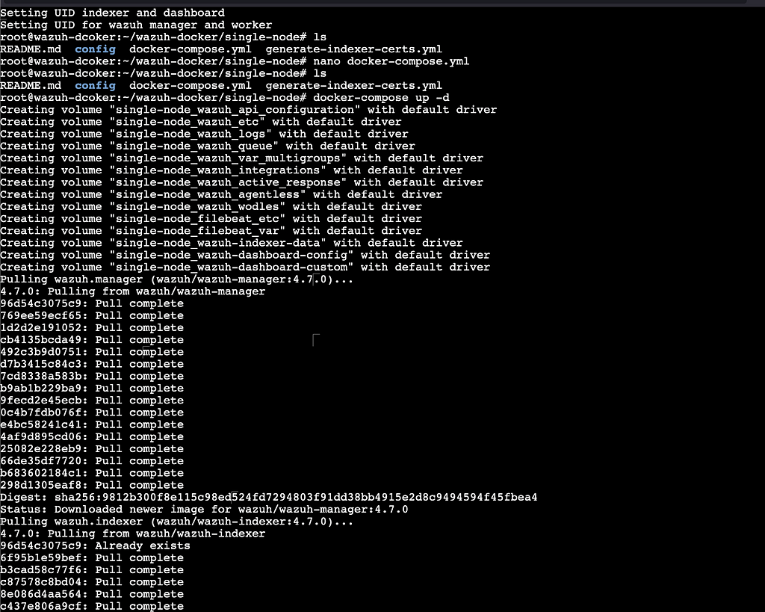Click layer ID "66de35df7720"
The width and height of the screenshot is (765, 612).
coord(41,461)
